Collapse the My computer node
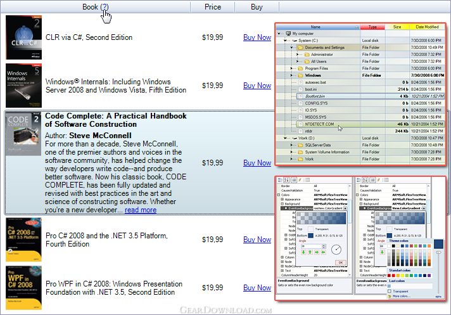The width and height of the screenshot is (451, 315). [279, 34]
